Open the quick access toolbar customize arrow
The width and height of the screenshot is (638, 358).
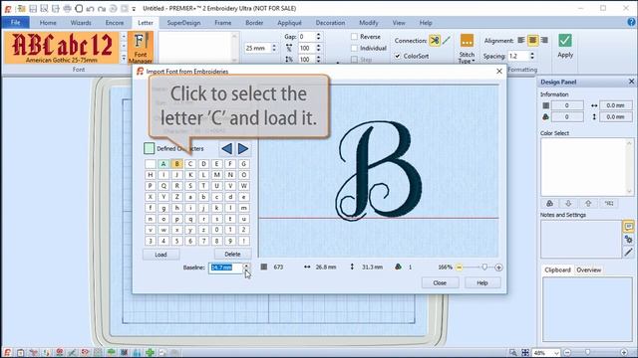pos(134,9)
